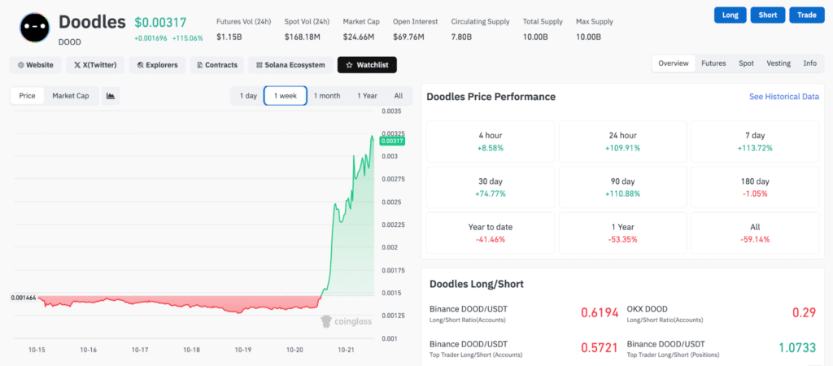This screenshot has width=833, height=366.
Task: Switch to the Vesting tab
Action: point(778,63)
